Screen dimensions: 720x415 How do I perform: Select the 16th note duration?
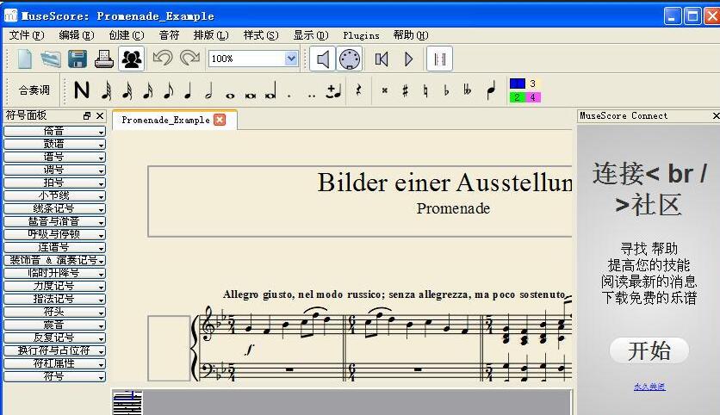point(147,90)
